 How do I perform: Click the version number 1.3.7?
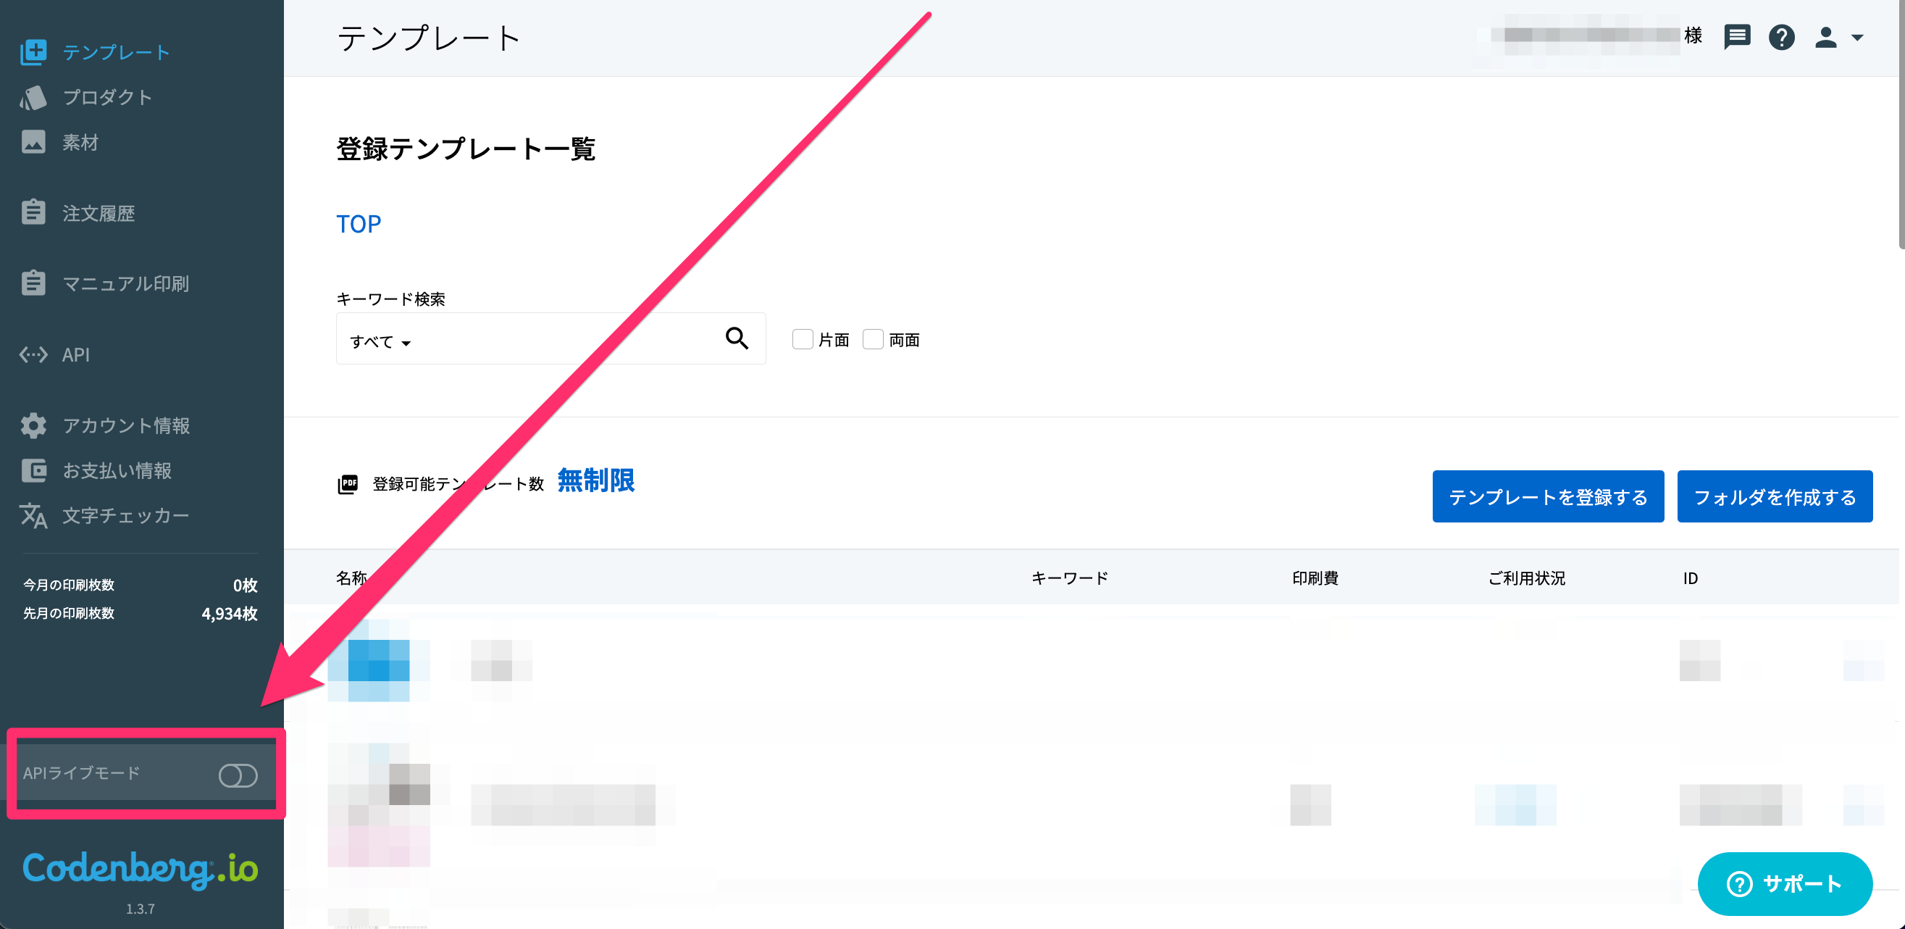pyautogui.click(x=140, y=909)
